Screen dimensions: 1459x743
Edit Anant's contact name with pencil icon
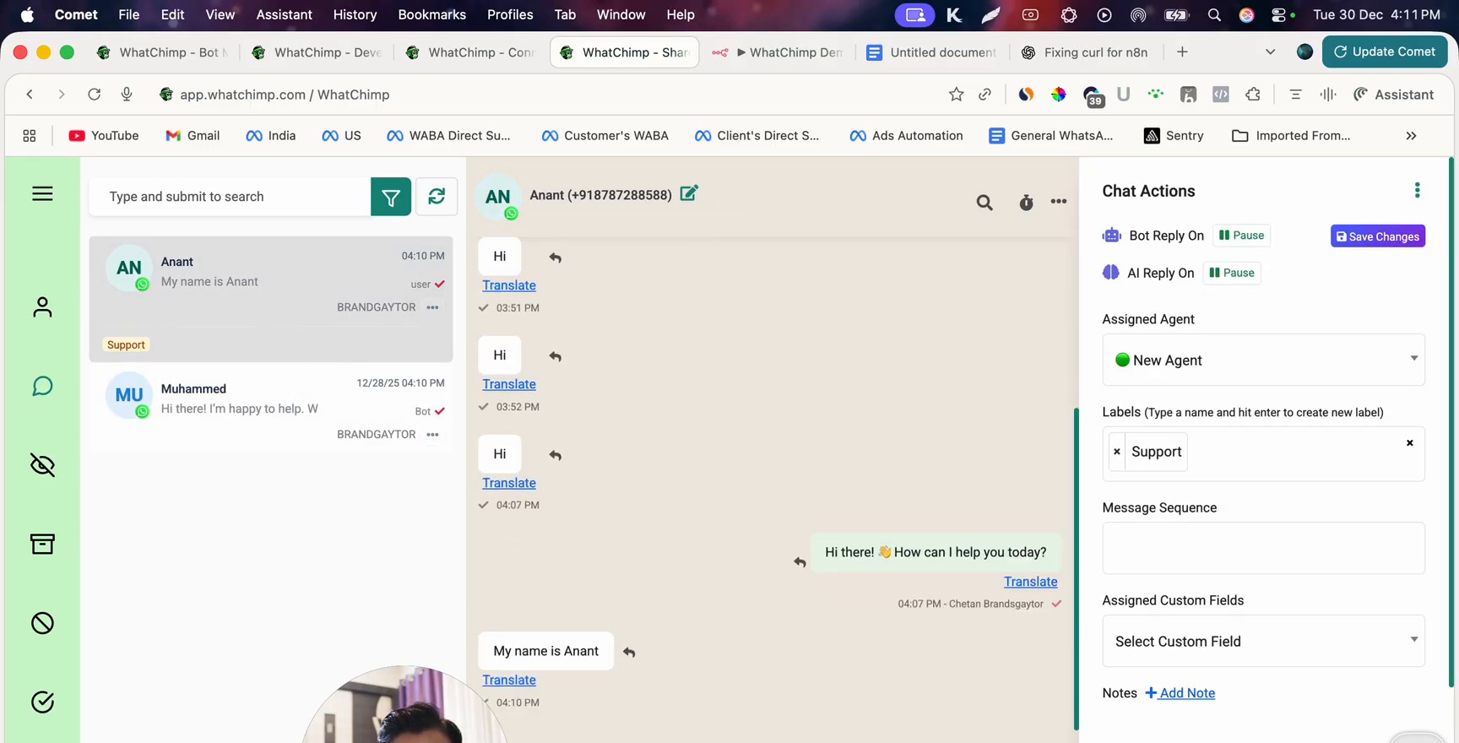(689, 193)
